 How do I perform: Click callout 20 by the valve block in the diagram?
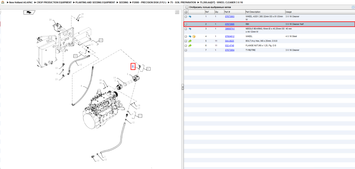50,19
